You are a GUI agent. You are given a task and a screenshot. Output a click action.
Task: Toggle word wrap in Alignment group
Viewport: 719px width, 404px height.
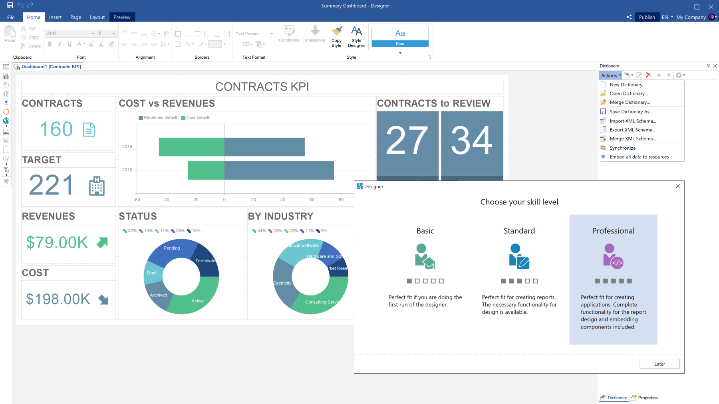click(x=166, y=34)
